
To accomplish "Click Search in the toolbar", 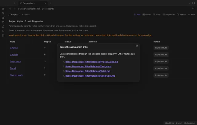I will [x=181, y=14].
